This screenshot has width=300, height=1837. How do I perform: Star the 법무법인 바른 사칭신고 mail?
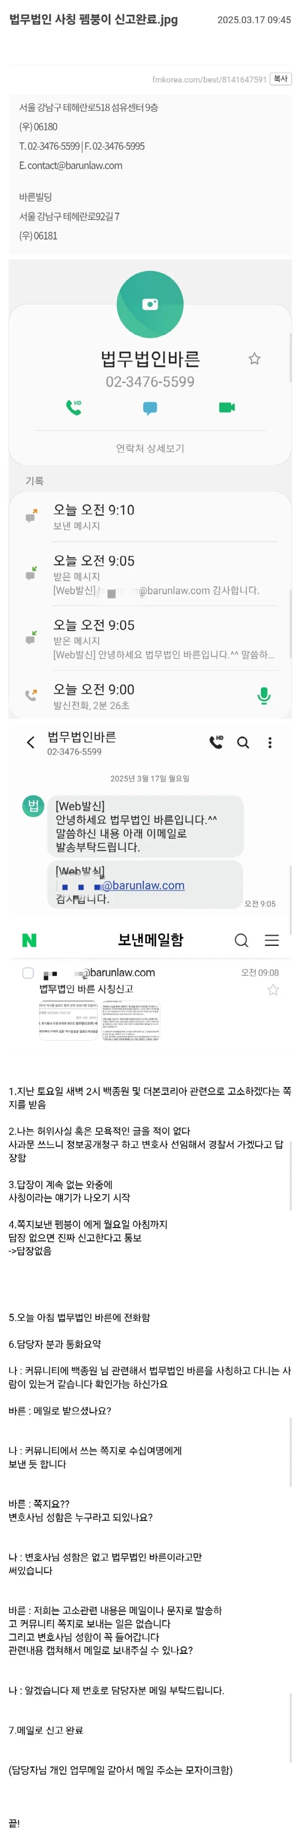[272, 990]
